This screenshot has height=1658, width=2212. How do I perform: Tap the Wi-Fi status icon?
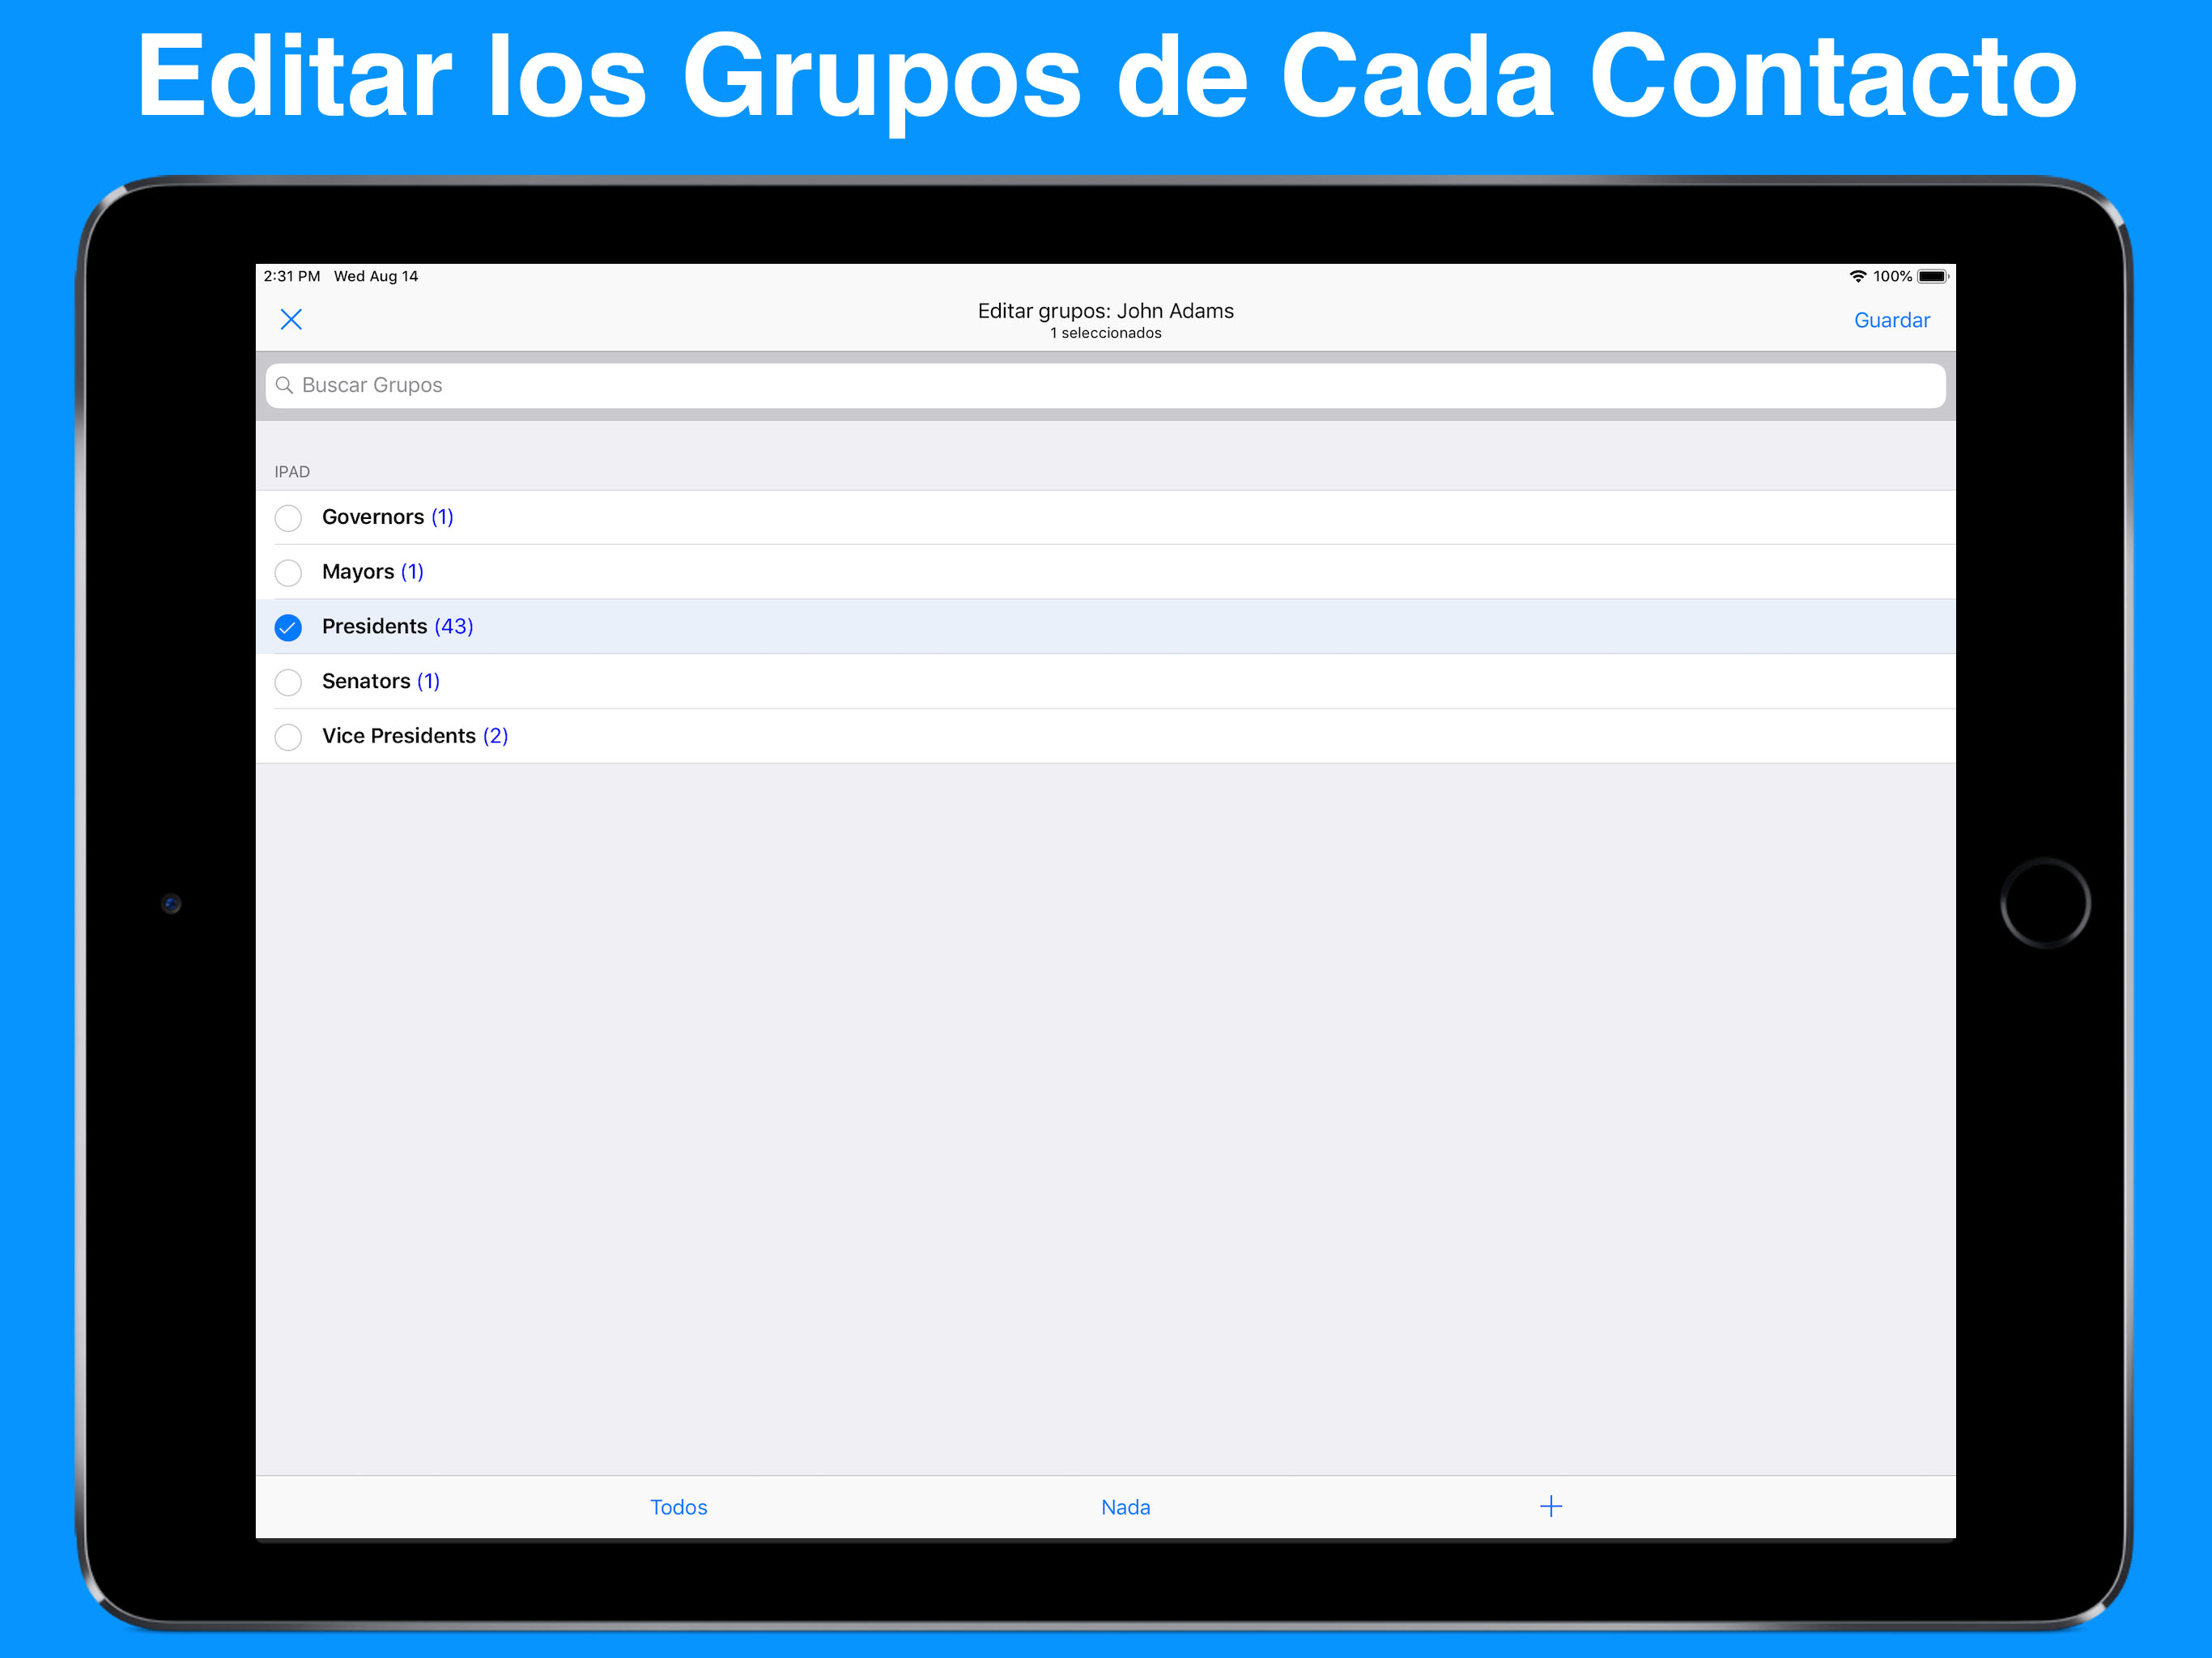point(1857,276)
